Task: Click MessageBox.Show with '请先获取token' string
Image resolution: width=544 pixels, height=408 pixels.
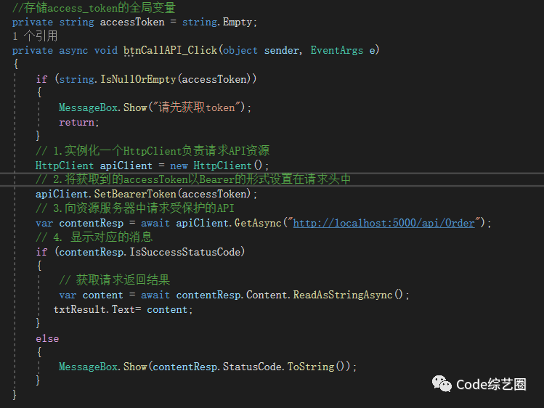Action: pyautogui.click(x=155, y=107)
